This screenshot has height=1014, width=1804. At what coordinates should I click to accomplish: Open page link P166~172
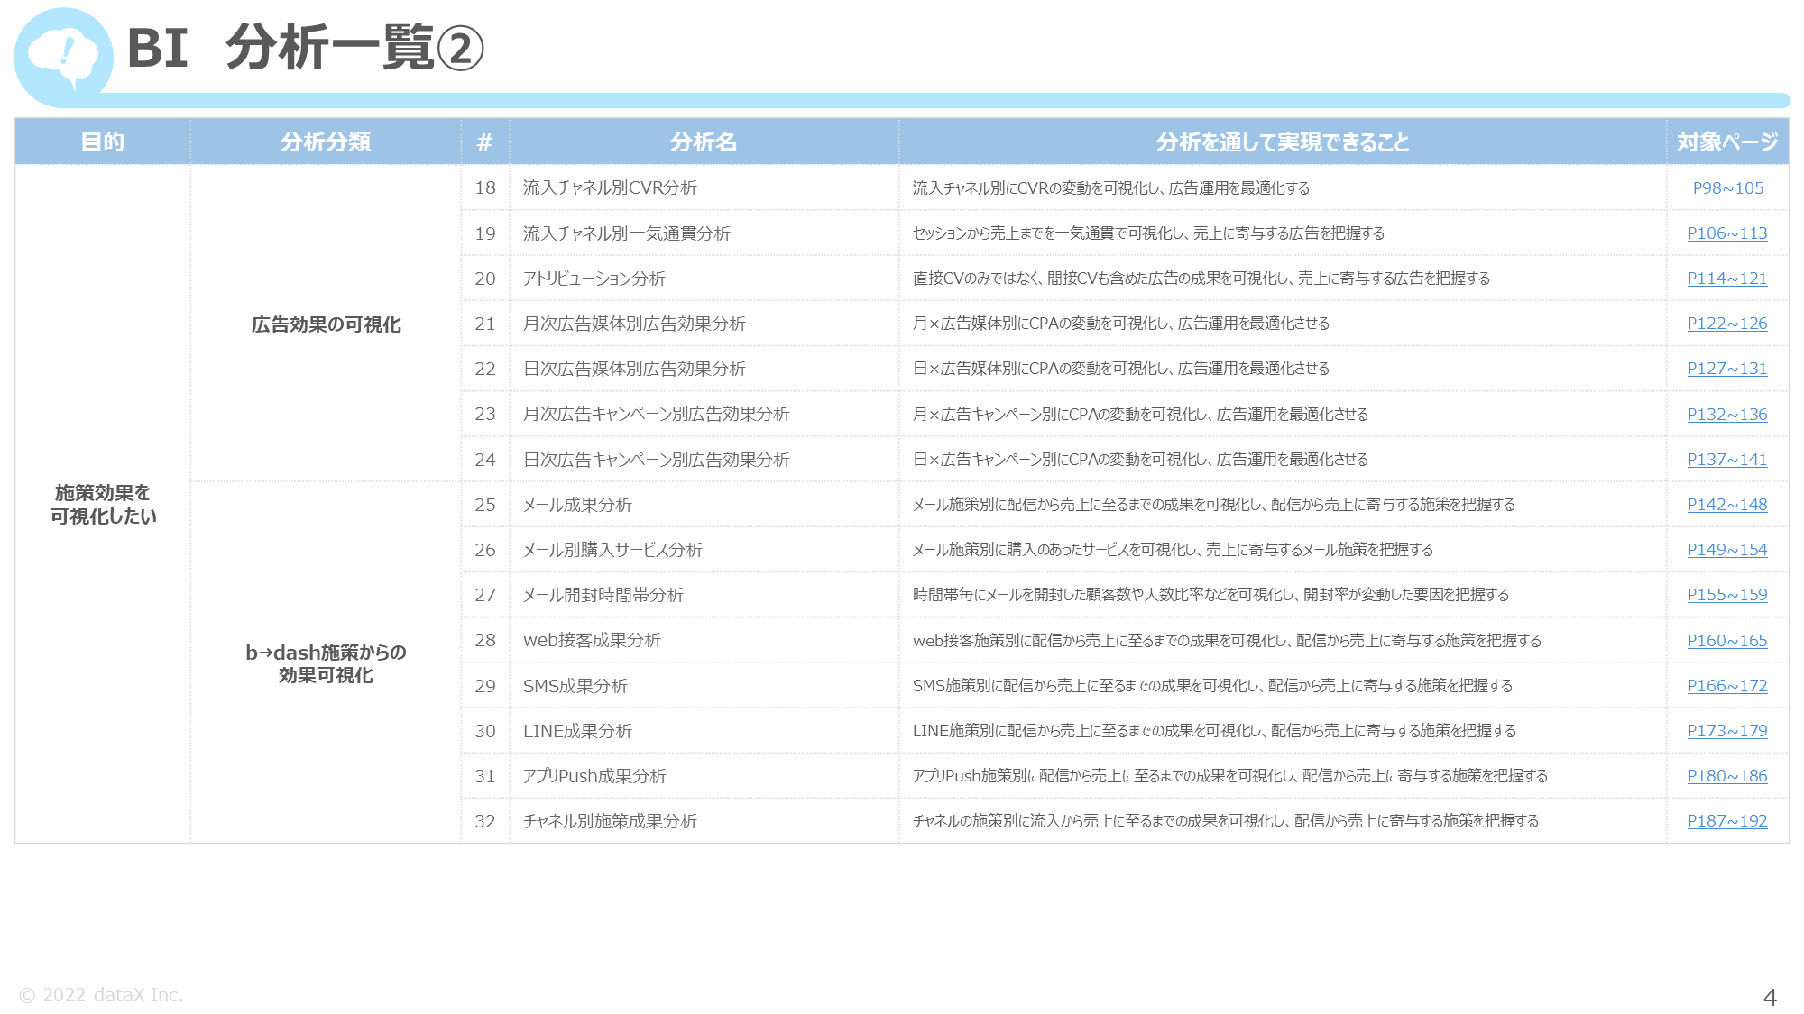click(x=1727, y=686)
